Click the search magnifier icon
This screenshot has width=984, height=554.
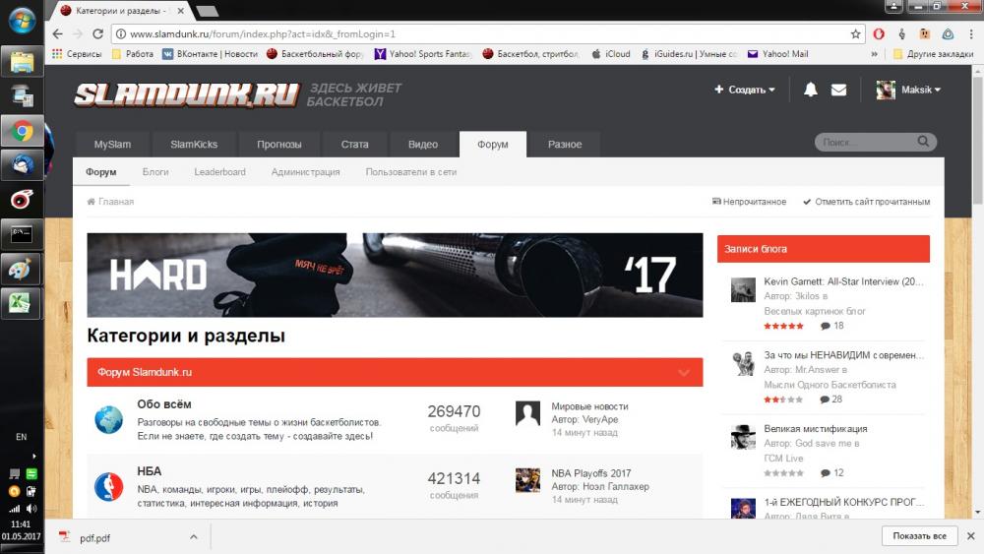tap(924, 142)
